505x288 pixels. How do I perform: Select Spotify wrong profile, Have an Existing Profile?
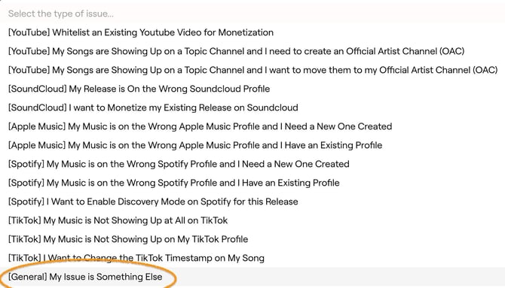pyautogui.click(x=252, y=183)
